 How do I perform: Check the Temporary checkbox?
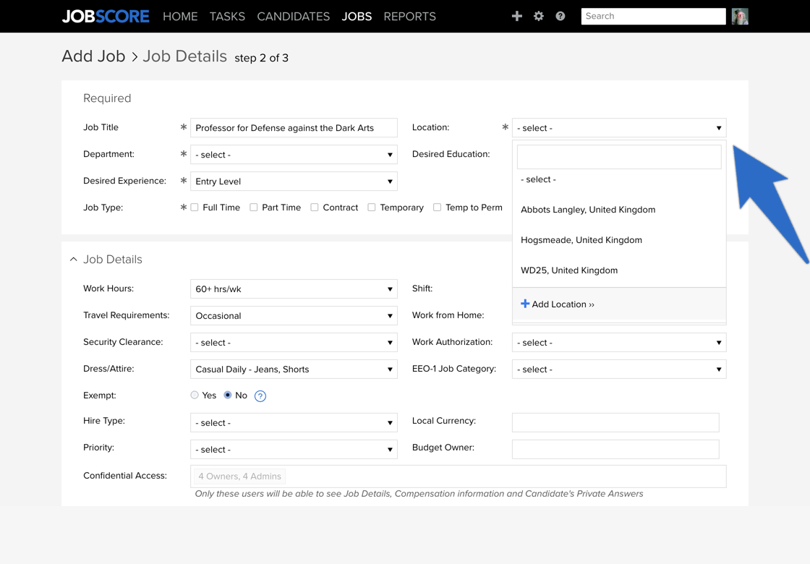coord(372,207)
